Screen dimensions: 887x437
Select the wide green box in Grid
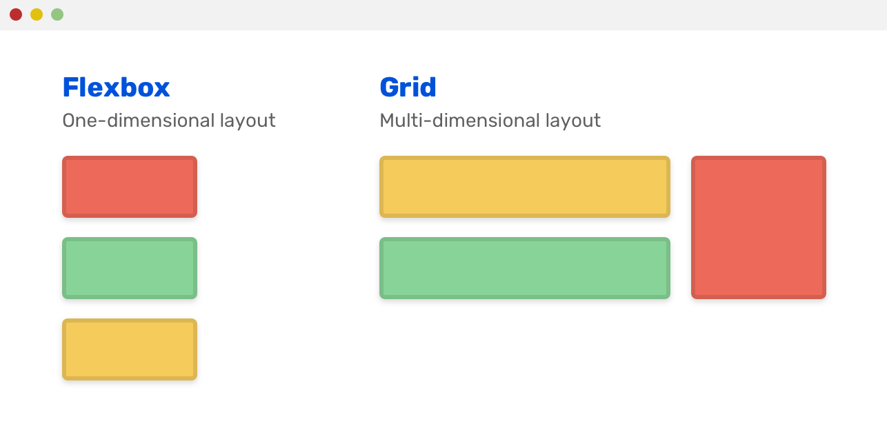pos(525,268)
